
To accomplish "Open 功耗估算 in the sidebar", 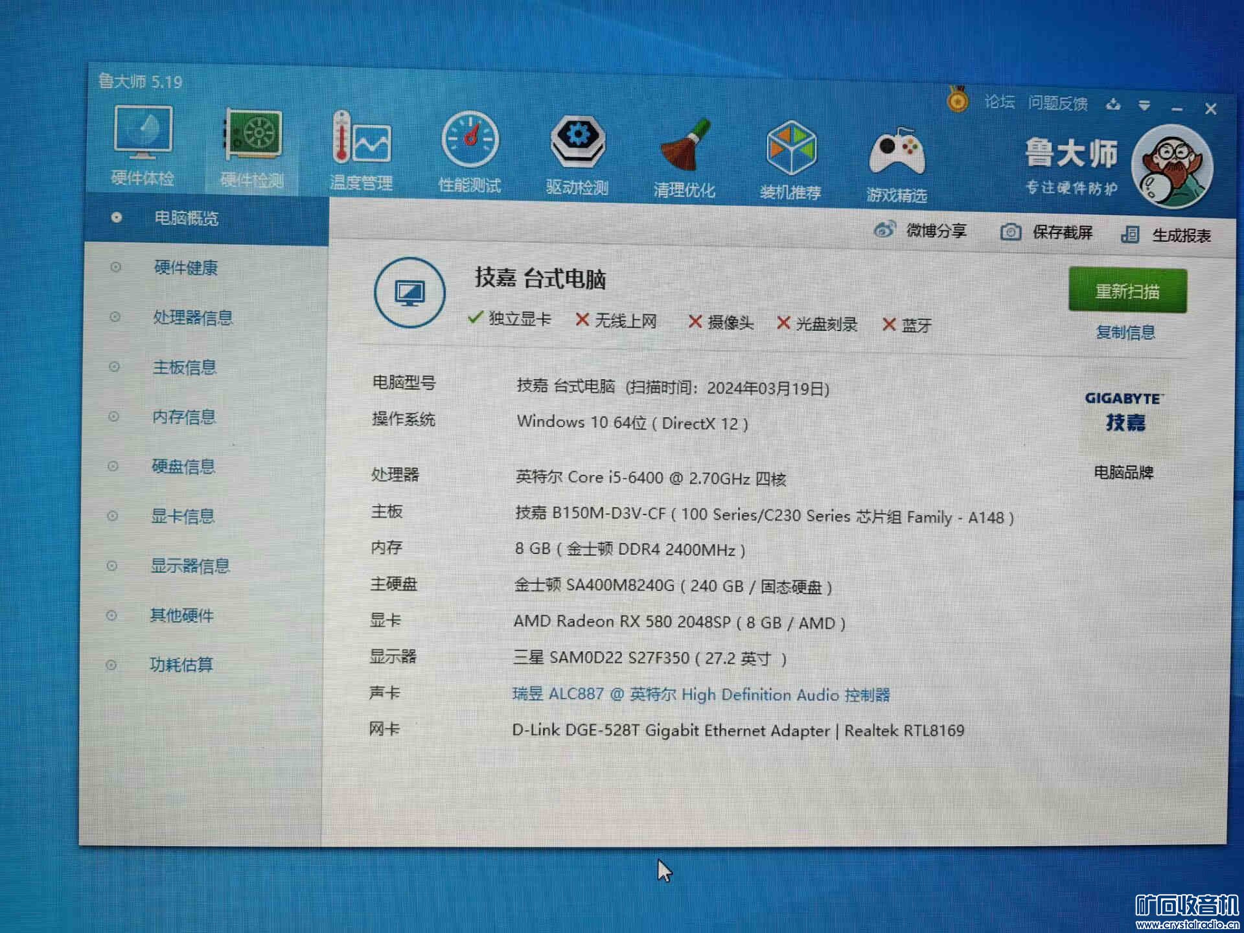I will click(181, 665).
